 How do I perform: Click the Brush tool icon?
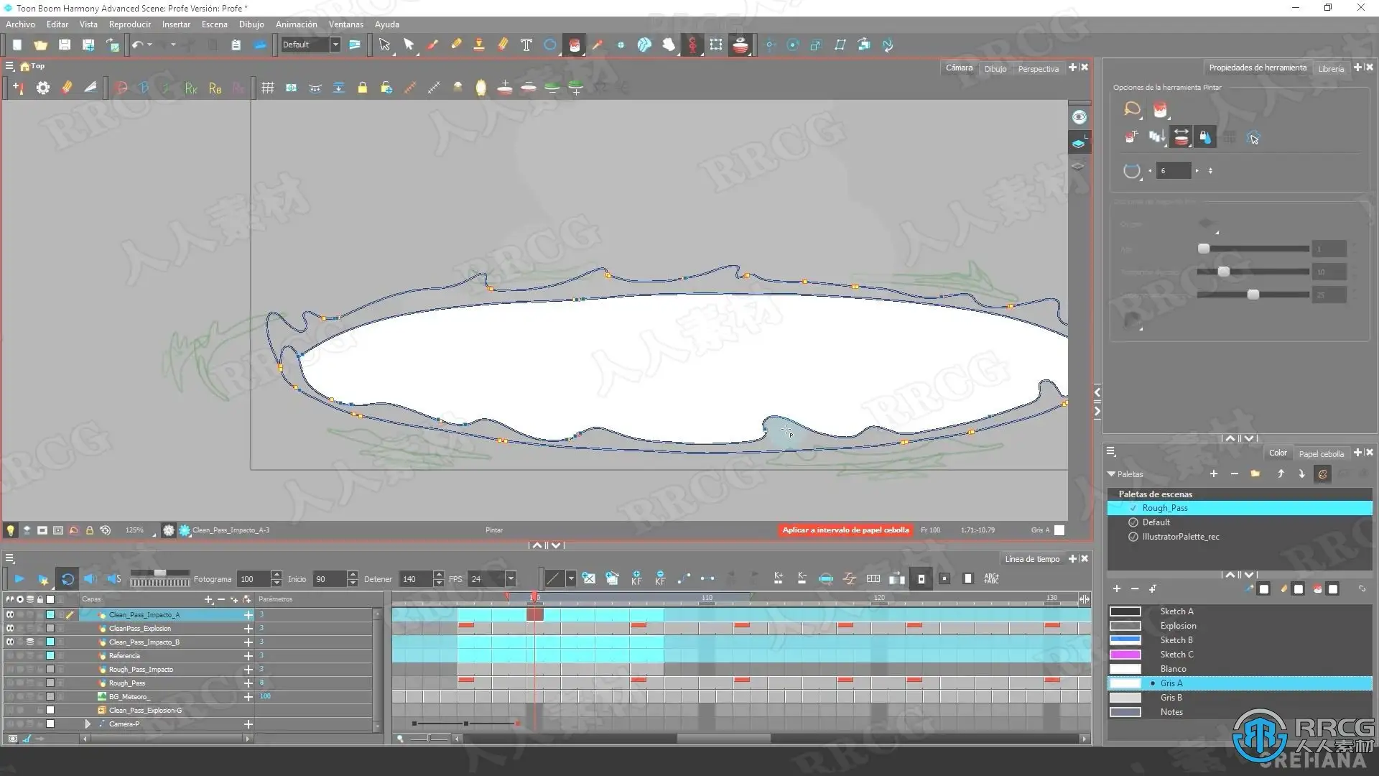[x=432, y=45]
